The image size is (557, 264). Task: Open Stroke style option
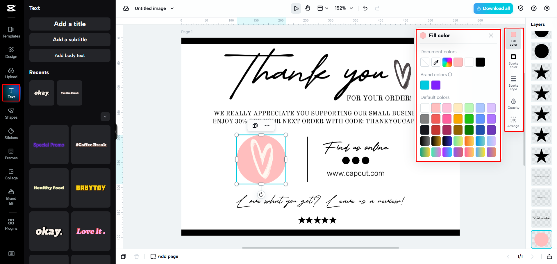click(513, 83)
